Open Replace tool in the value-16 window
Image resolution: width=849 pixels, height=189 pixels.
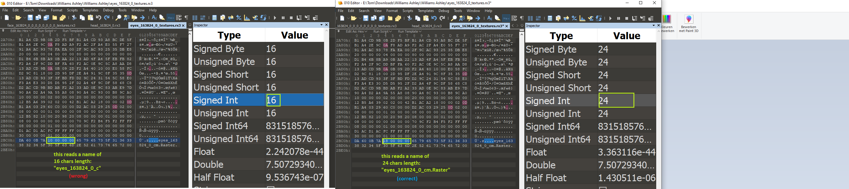coord(127,18)
